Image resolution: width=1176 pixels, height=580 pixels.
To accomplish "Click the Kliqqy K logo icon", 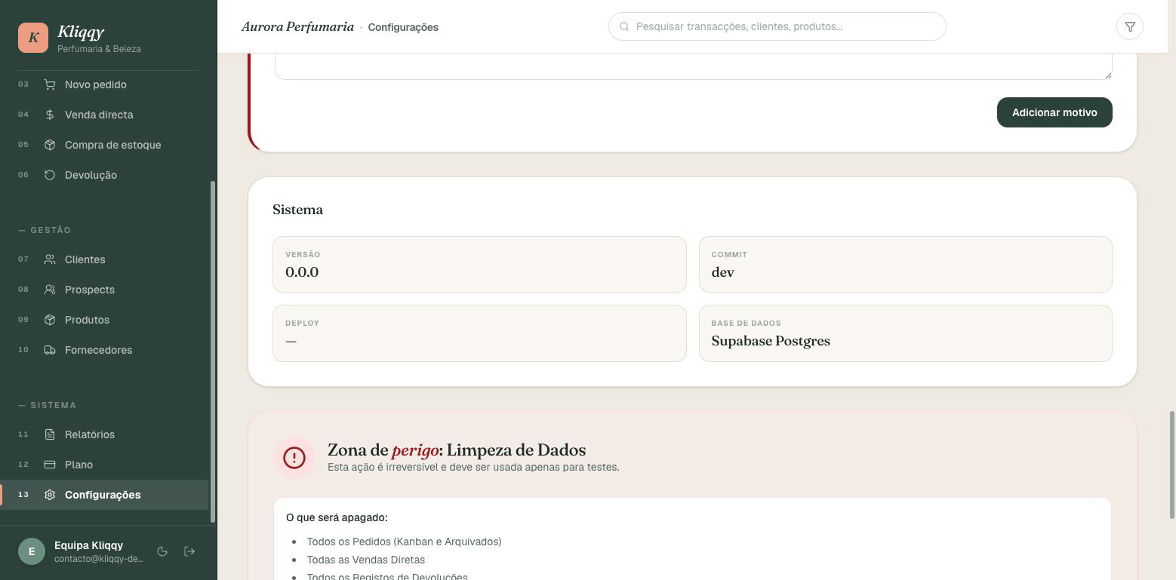I will coord(33,38).
